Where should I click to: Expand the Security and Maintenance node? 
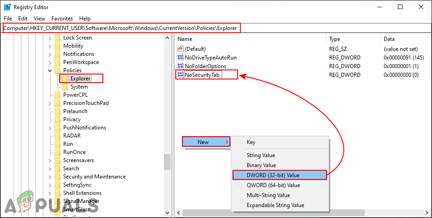click(x=50, y=177)
